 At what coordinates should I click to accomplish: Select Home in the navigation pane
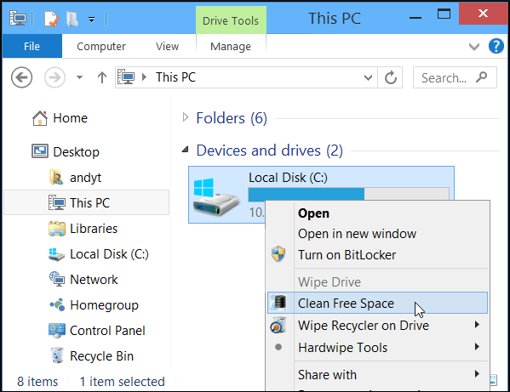(71, 118)
